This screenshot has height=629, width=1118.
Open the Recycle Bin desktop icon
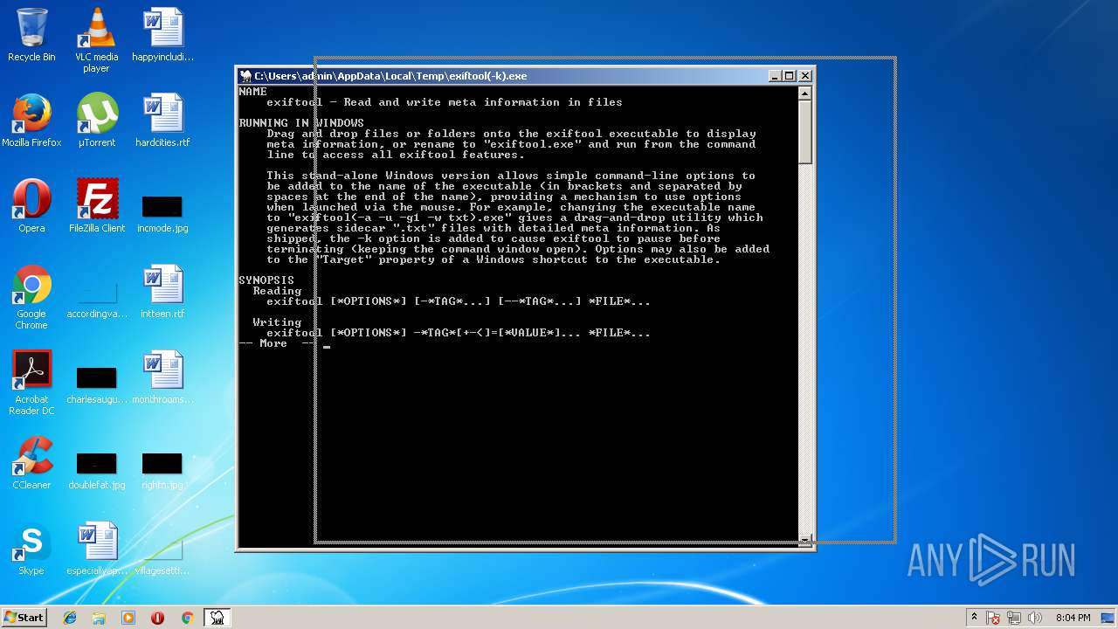[x=31, y=35]
